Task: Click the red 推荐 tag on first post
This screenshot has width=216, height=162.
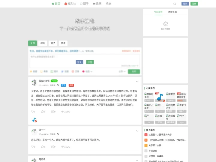Action: tap(71, 85)
